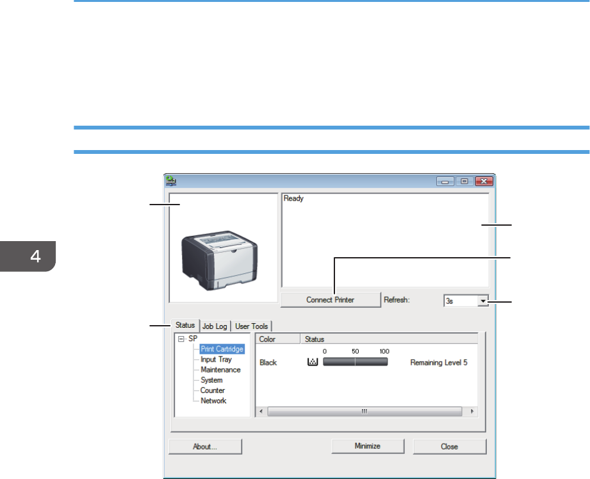Click the 'Remaining Level 5' text

[x=439, y=363]
